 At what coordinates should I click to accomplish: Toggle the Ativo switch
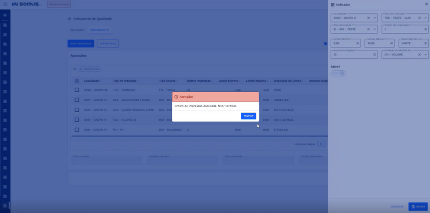click(339, 73)
